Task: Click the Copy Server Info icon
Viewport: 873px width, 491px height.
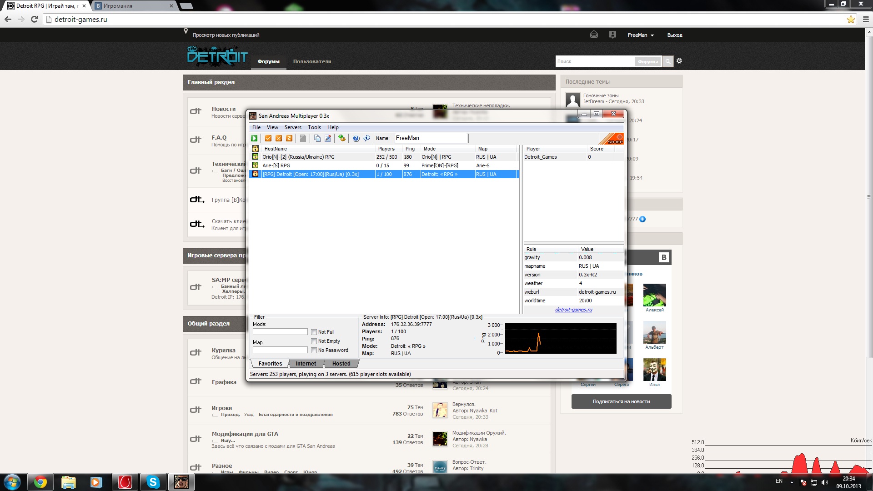Action: click(x=317, y=138)
